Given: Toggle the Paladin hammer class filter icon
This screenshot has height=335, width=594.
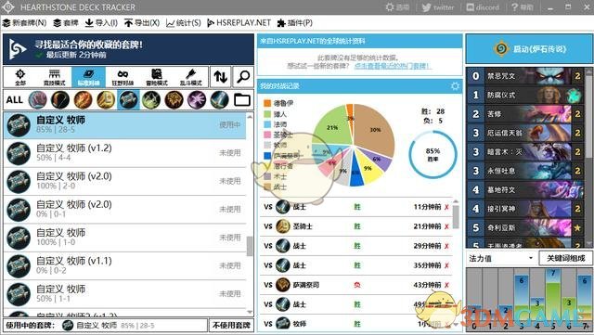Looking at the screenshot, I should coord(106,100).
